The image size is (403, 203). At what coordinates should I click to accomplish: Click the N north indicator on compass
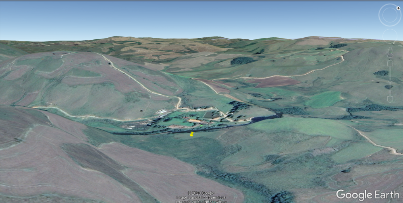pos(398,8)
